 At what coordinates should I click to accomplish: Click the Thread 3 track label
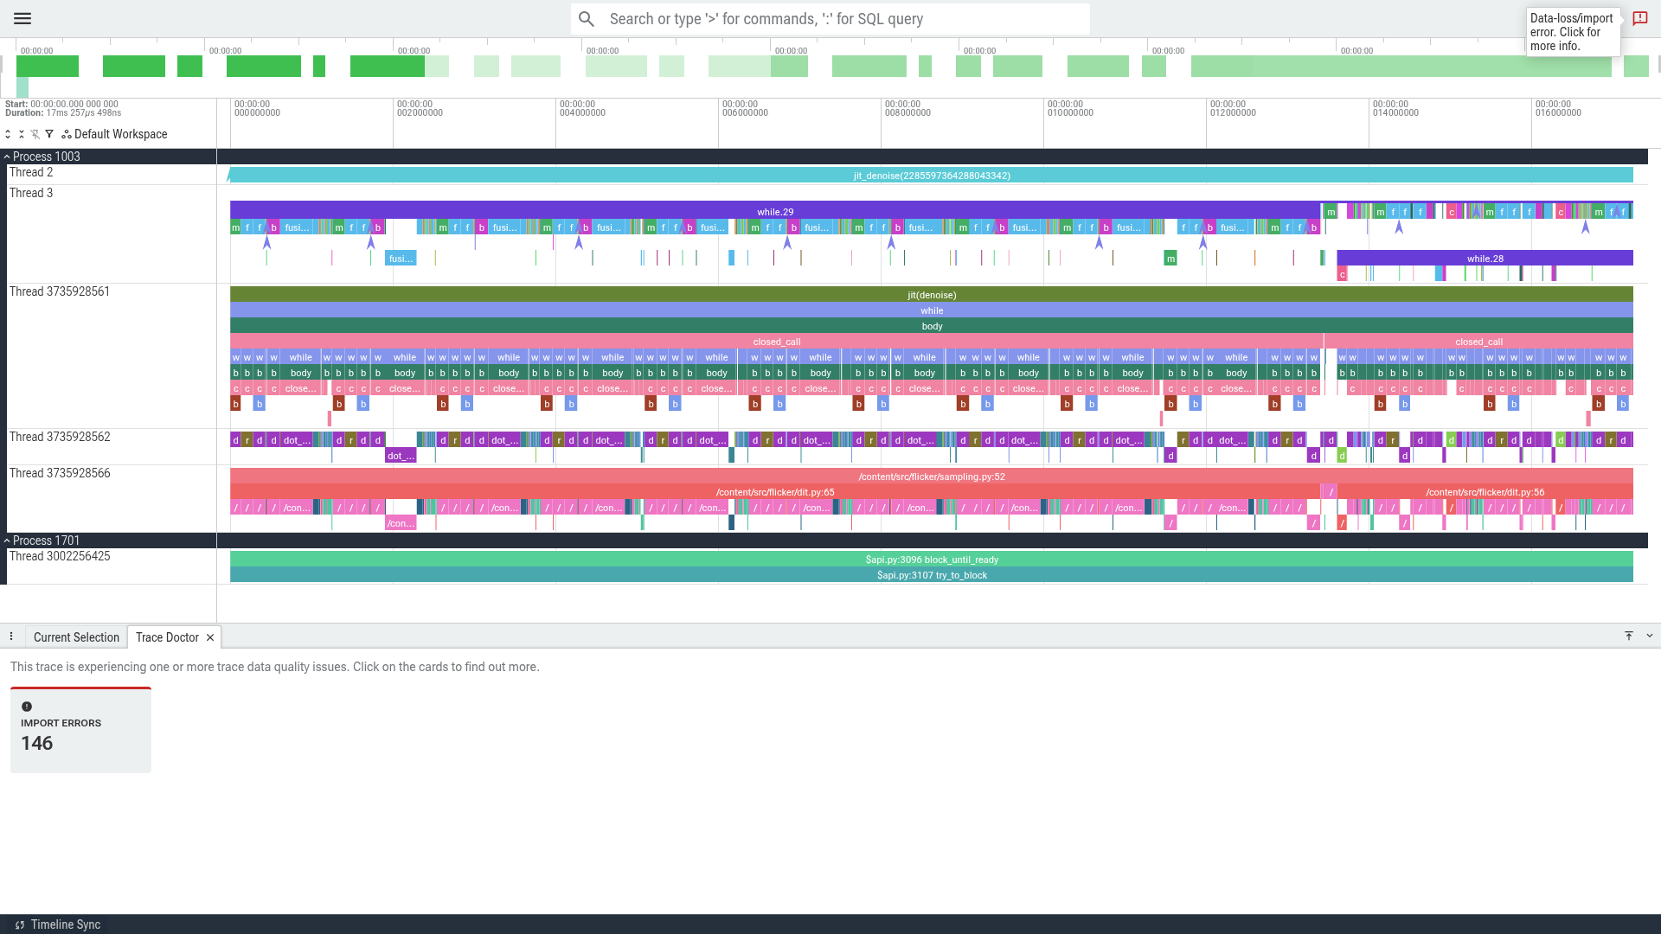click(31, 194)
